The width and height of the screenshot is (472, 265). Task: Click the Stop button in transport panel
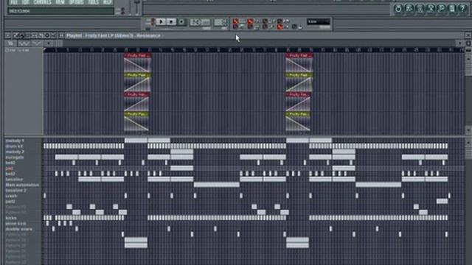171,22
